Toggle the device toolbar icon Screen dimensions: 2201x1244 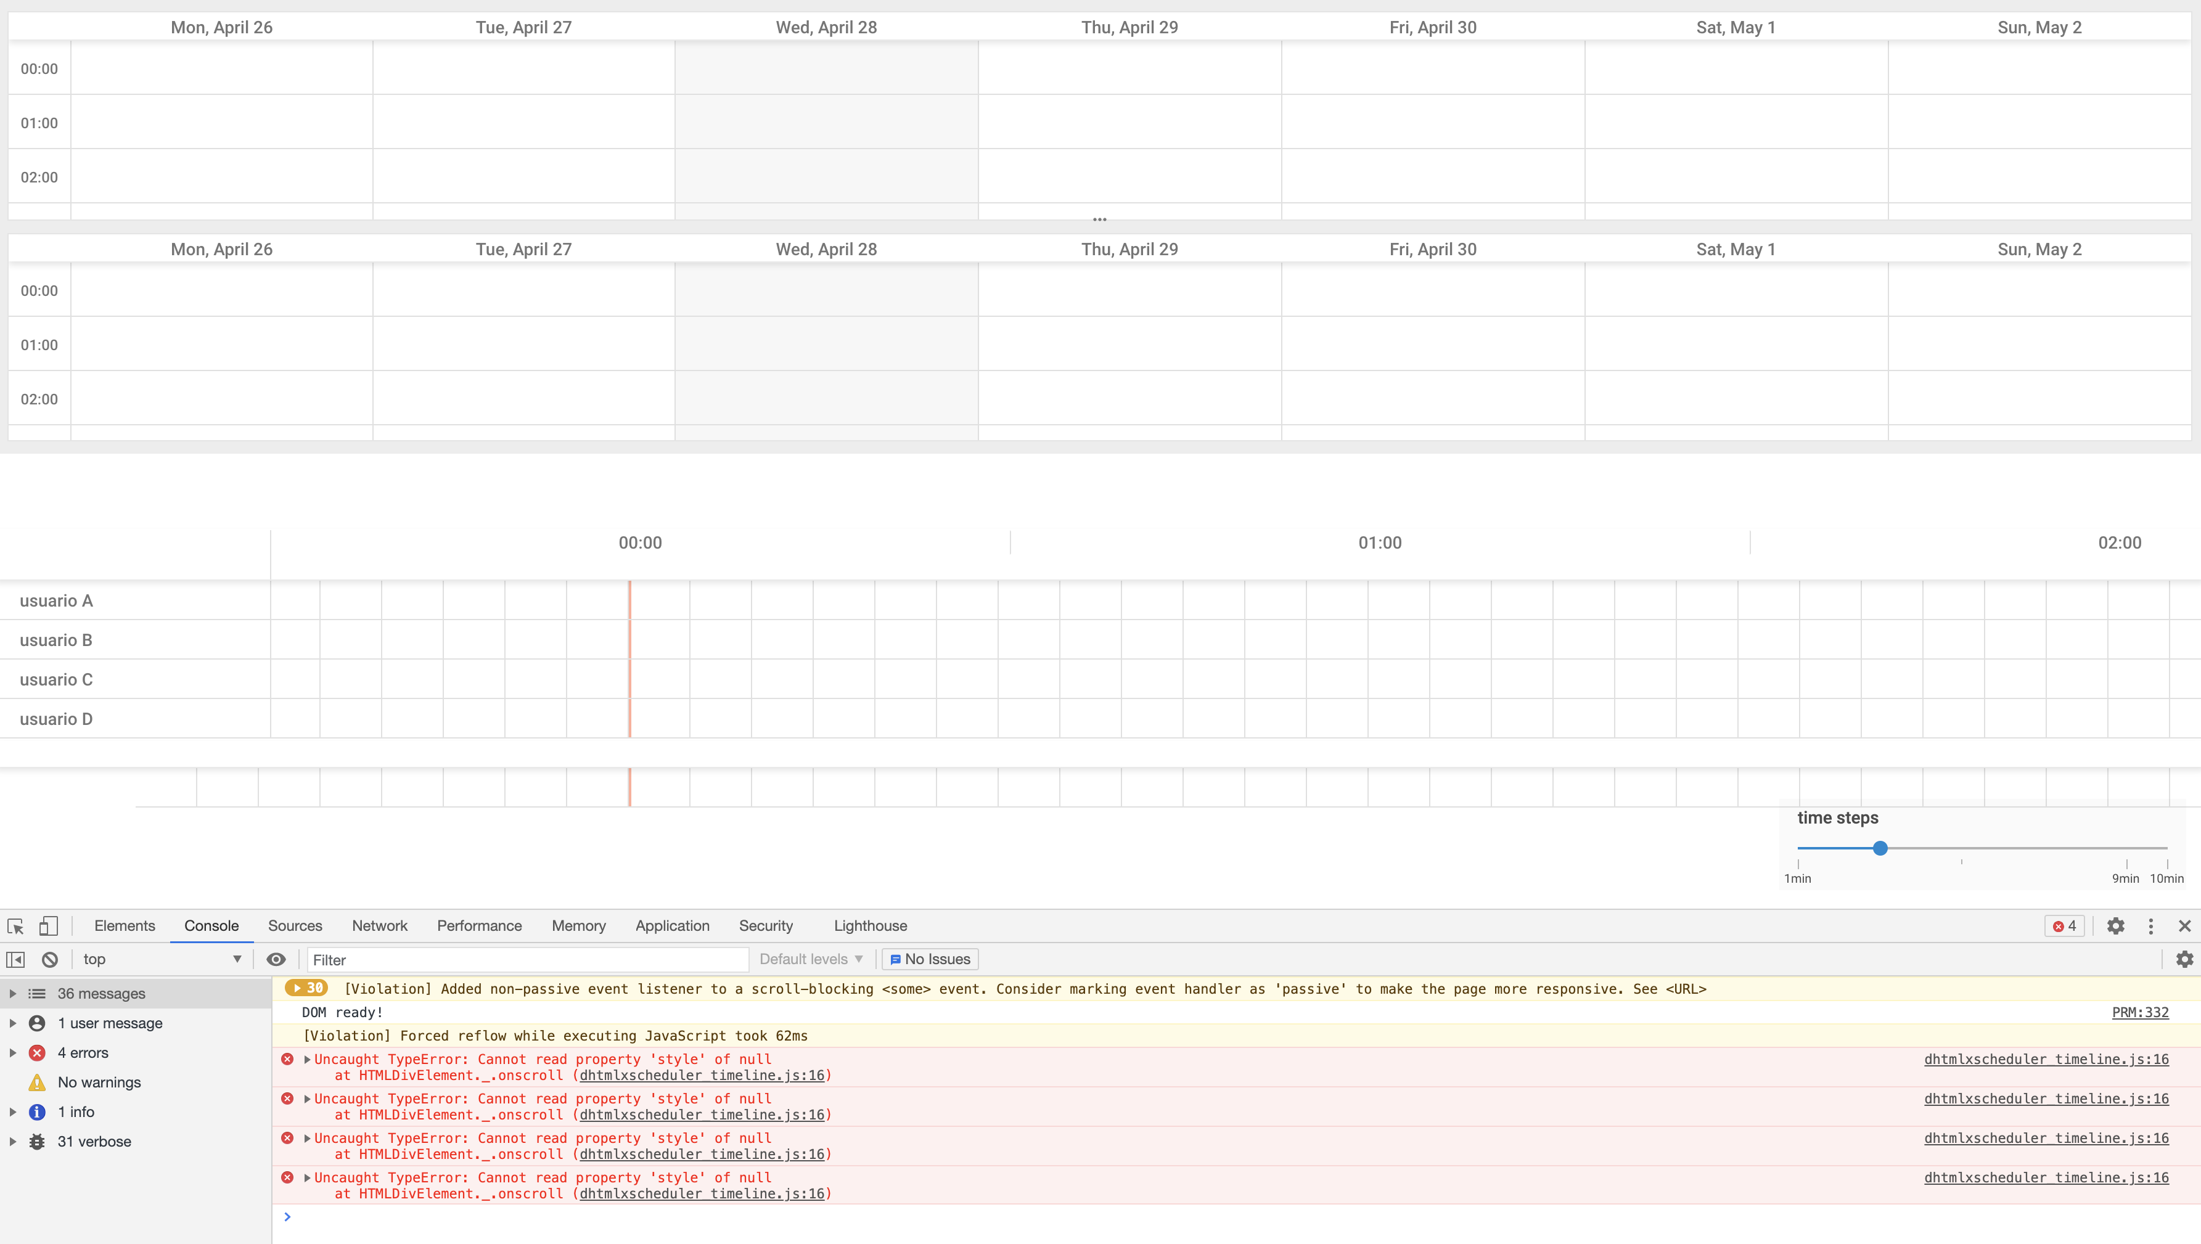pos(49,926)
